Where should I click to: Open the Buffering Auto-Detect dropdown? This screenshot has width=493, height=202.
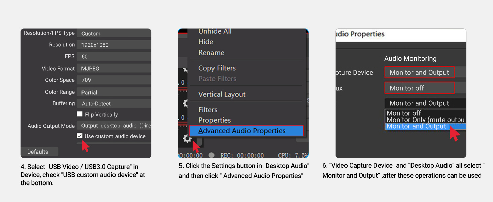[114, 103]
